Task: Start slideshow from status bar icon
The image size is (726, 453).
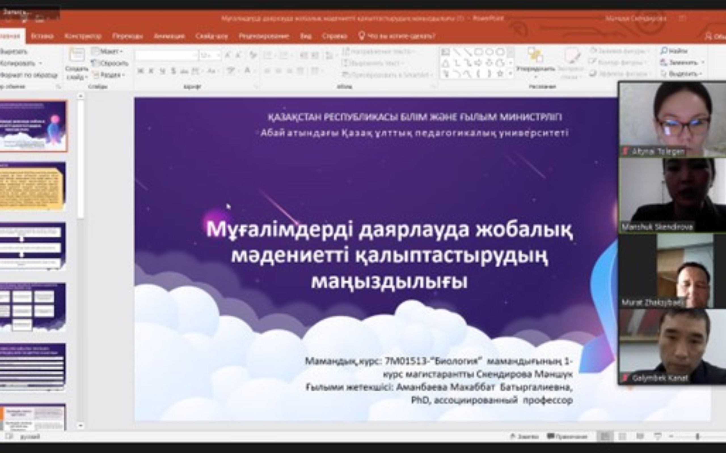Action: [x=658, y=437]
